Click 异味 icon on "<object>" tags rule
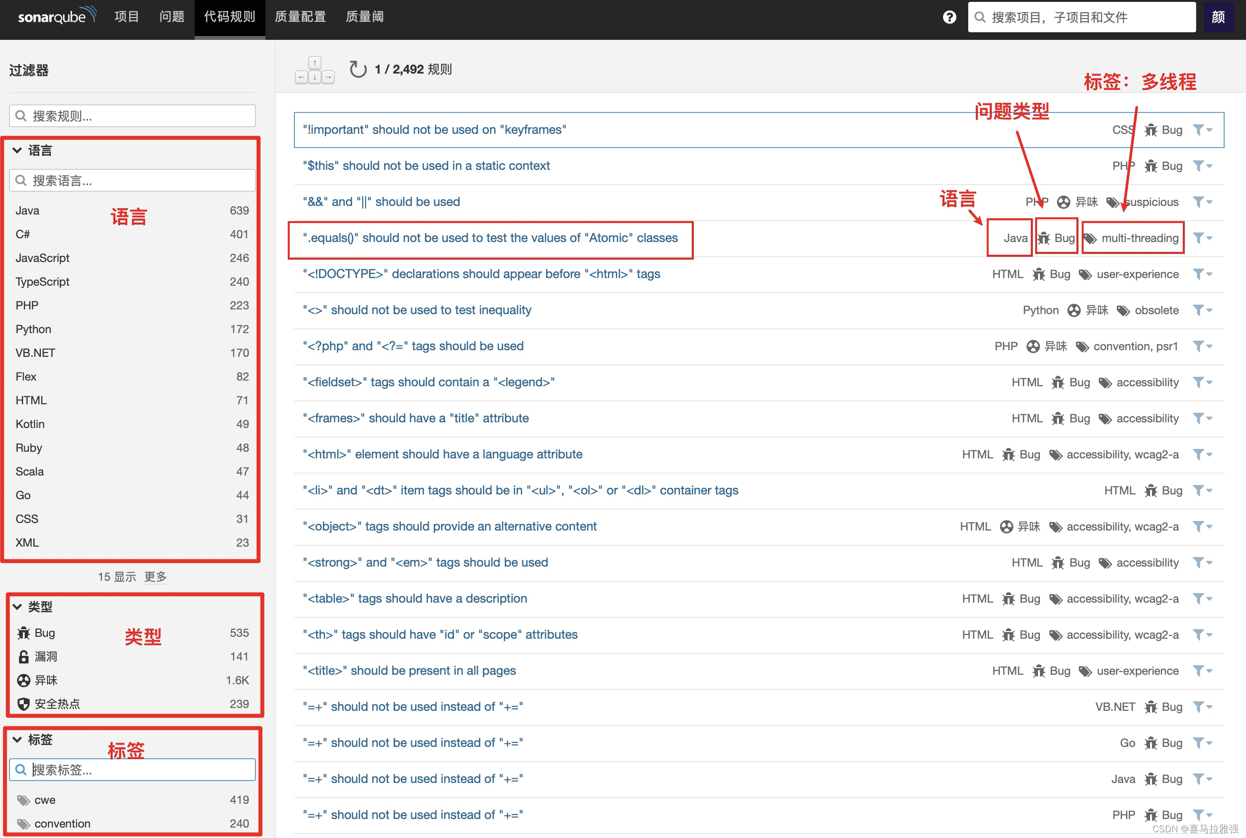The height and width of the screenshot is (838, 1246). tap(1006, 527)
